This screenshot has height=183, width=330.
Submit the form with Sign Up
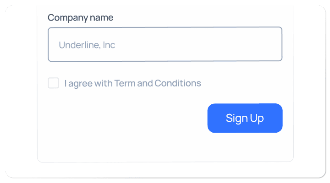point(245,118)
